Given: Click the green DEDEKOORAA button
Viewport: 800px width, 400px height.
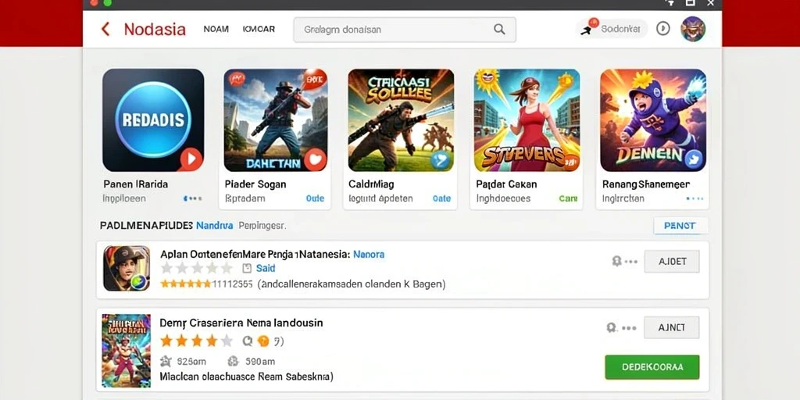Looking at the screenshot, I should pos(652,367).
